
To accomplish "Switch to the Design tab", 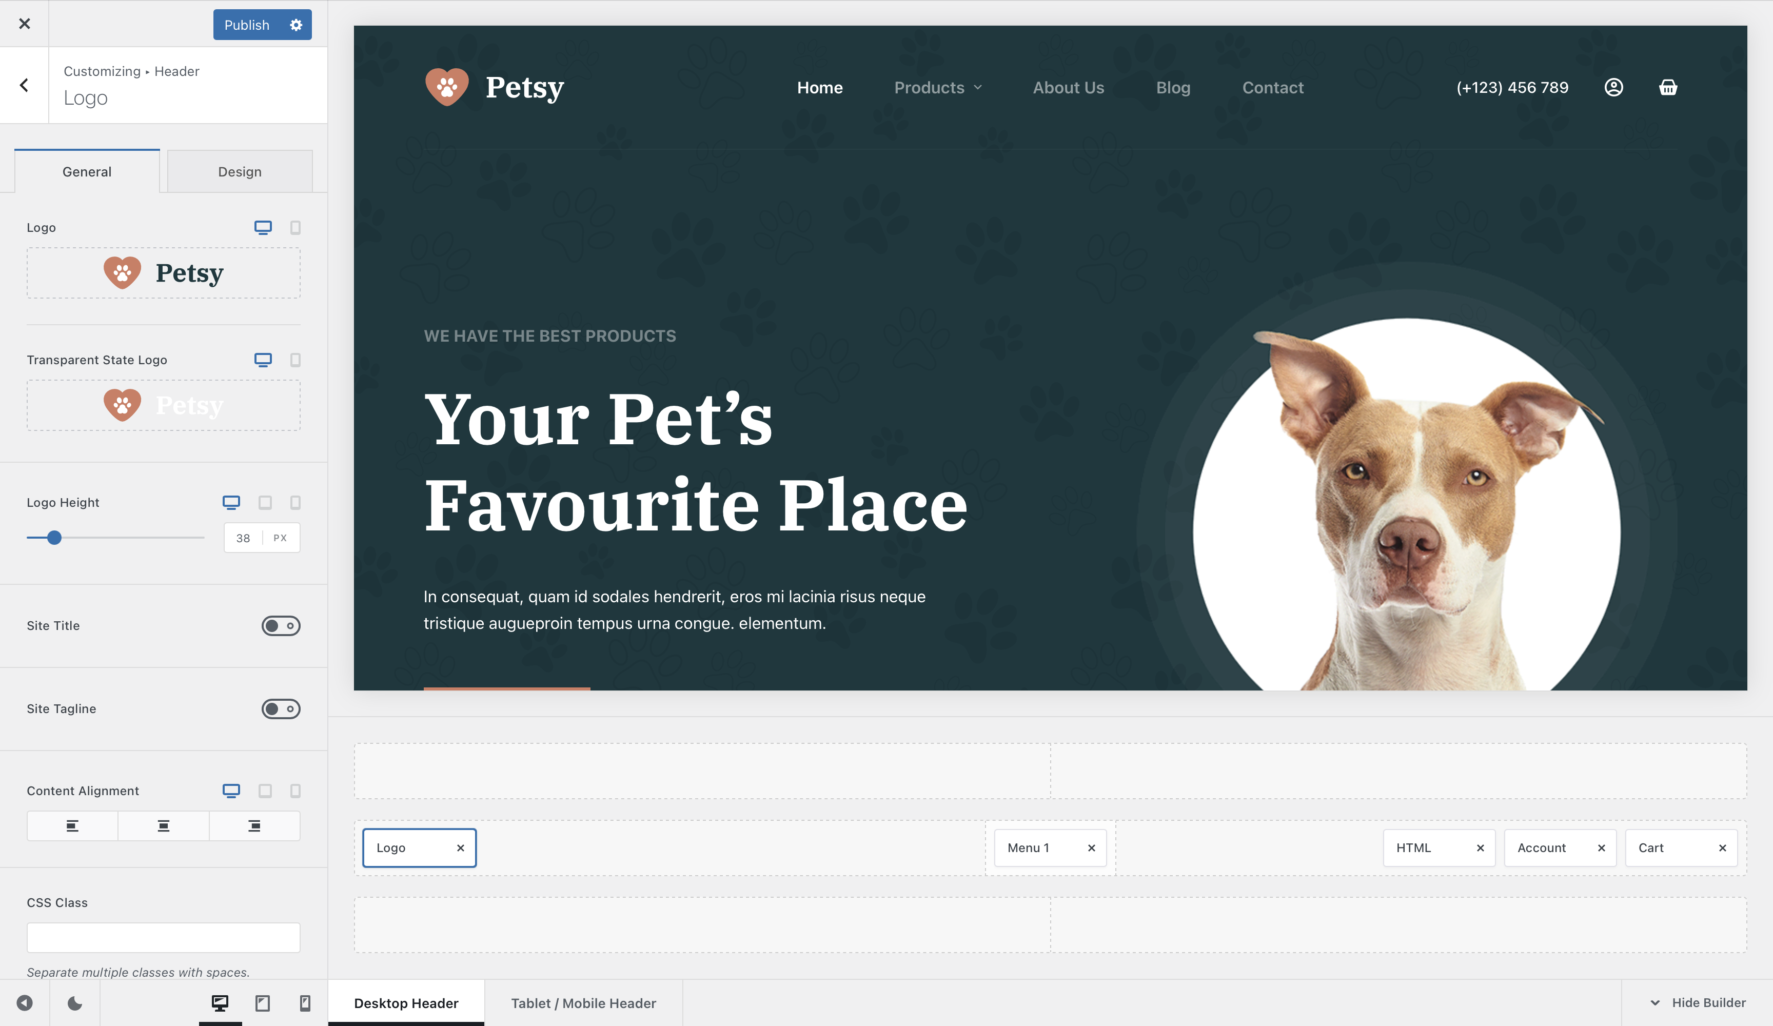I will [240, 171].
